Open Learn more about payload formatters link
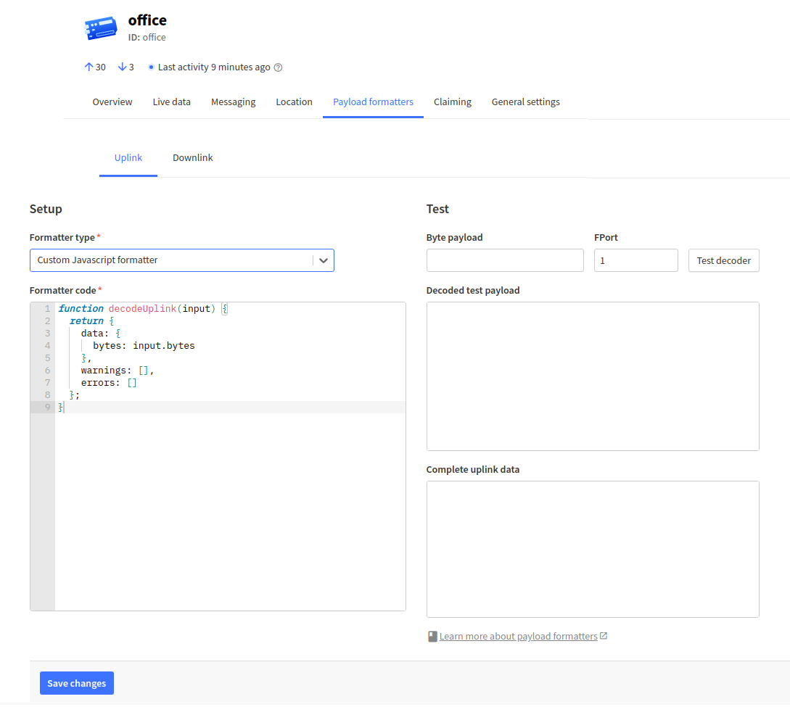Screen dimensions: 790x707 coord(518,637)
